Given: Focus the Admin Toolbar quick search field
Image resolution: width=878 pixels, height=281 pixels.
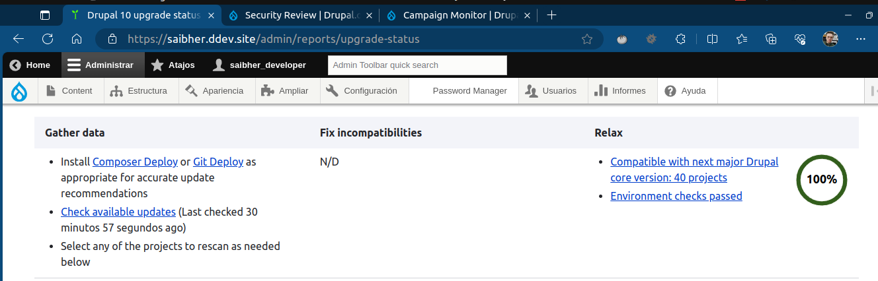Looking at the screenshot, I should [x=417, y=65].
